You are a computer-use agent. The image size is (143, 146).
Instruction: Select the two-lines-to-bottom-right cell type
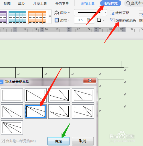[59, 95]
